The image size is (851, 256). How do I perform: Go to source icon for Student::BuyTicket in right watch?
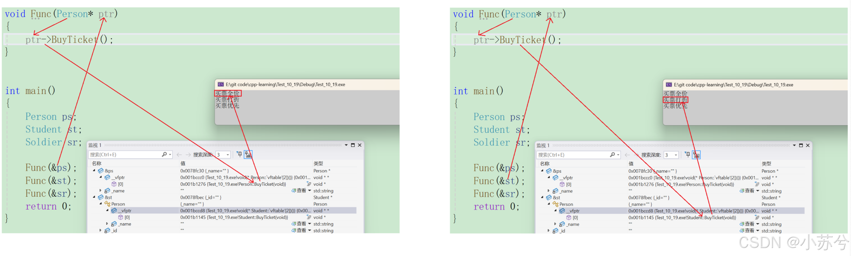(757, 217)
